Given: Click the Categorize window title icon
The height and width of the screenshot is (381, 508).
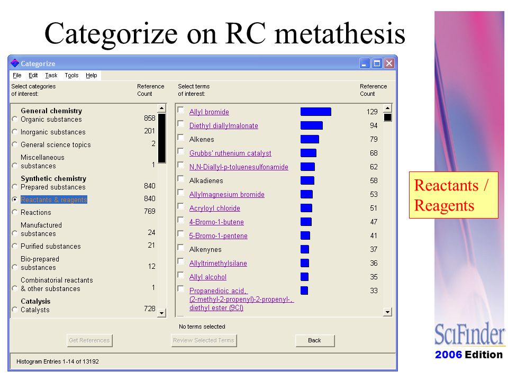Looking at the screenshot, I should pos(15,63).
